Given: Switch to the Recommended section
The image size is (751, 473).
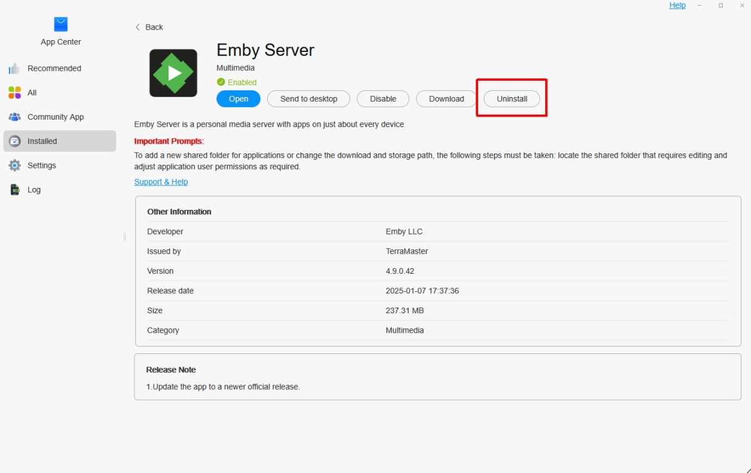Looking at the screenshot, I should 54,68.
